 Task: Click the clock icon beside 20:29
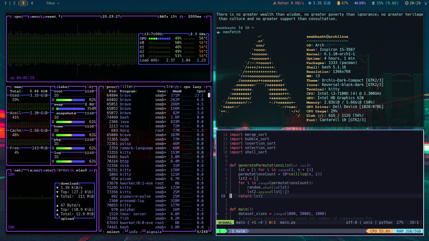pos(407,3)
